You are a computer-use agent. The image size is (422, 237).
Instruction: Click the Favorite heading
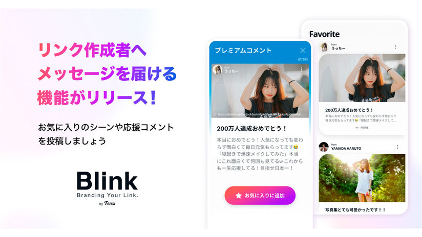(x=324, y=34)
